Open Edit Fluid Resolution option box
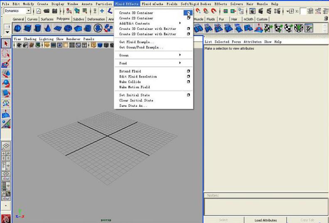This screenshot has width=329, height=223. coord(188,76)
